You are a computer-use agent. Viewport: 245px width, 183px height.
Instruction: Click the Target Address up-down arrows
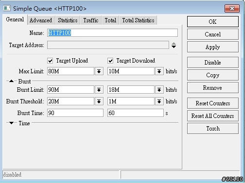(x=174, y=45)
